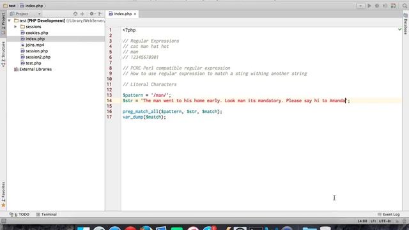The image size is (409, 230).
Task: Change line separator LF in status bar
Action: click(x=373, y=221)
